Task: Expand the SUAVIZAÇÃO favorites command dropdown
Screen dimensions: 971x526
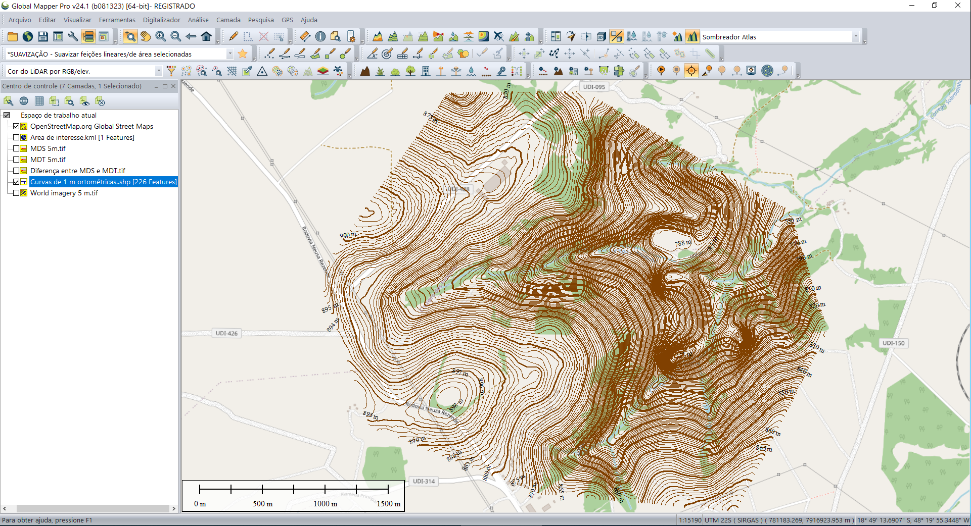Action: pyautogui.click(x=230, y=54)
